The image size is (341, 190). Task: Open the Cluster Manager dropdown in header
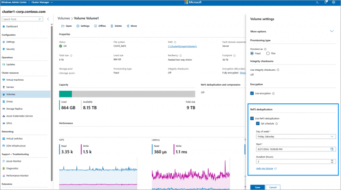click(x=42, y=2)
